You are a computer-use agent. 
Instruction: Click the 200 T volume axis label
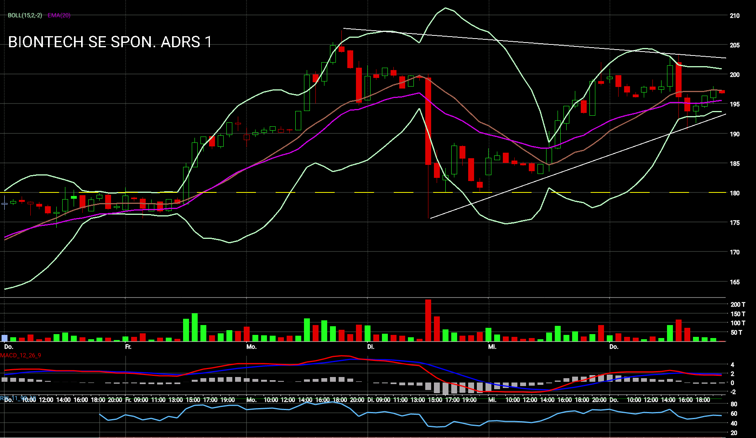737,305
